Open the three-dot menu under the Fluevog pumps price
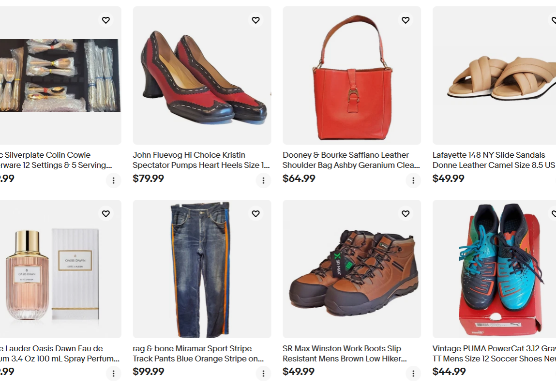Screen dimensions: 556x389 click(264, 180)
